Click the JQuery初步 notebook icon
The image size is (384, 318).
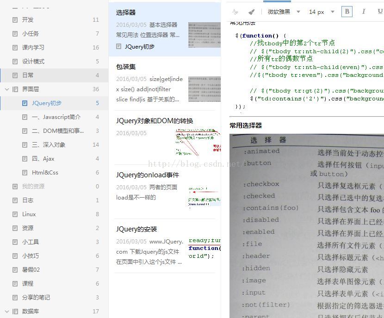coord(25,103)
